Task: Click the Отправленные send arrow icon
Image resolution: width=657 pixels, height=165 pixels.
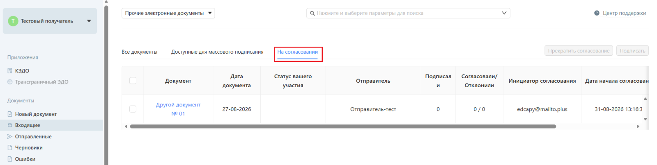Action: [10, 137]
